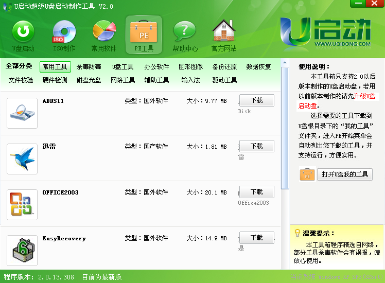The width and height of the screenshot is (385, 283).
Task: Click the OFFICE2003 tool name
Action: pyautogui.click(x=60, y=192)
